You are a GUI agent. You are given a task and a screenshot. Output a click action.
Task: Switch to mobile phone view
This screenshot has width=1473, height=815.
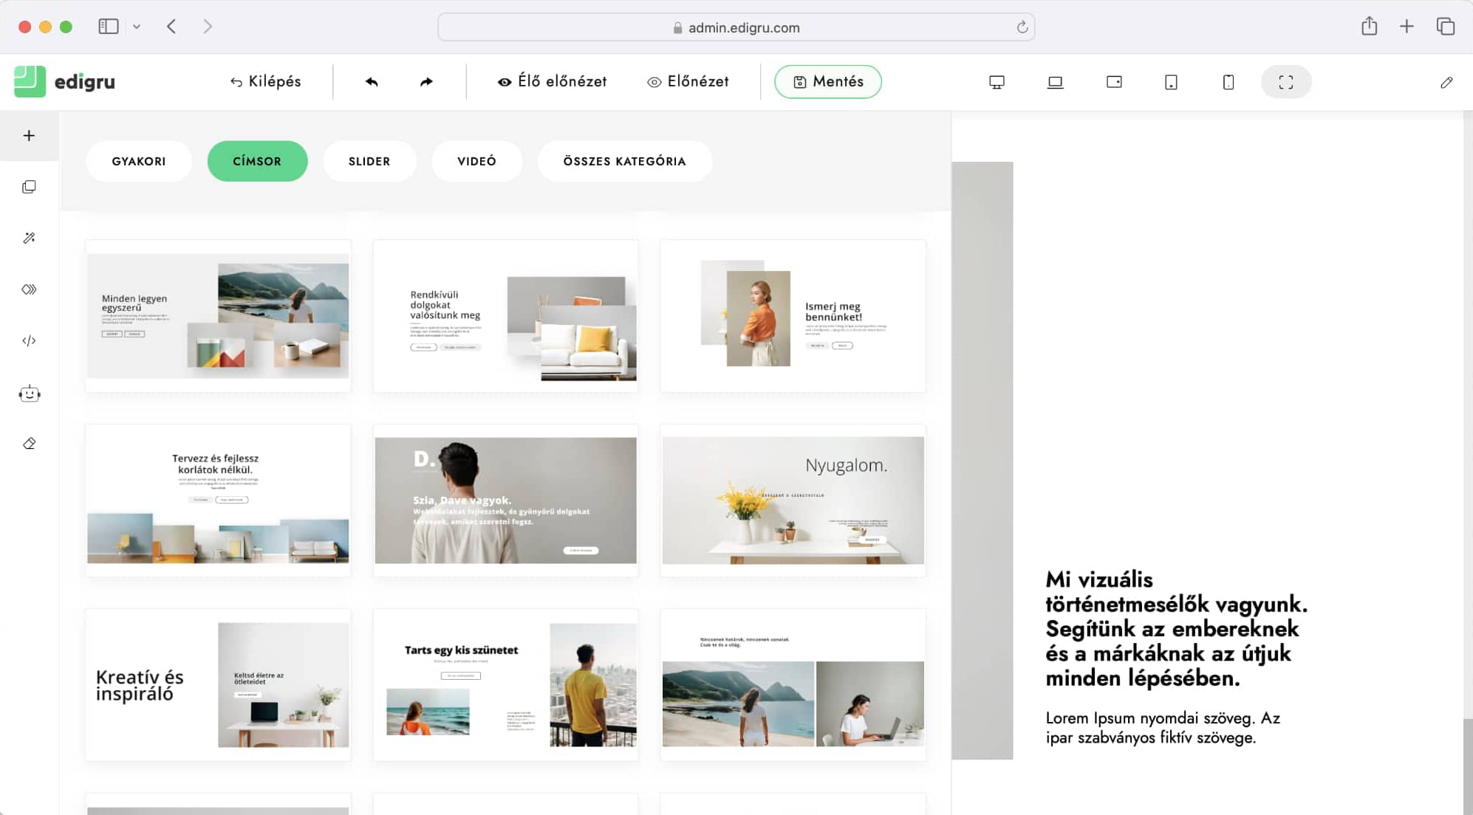[x=1228, y=82]
